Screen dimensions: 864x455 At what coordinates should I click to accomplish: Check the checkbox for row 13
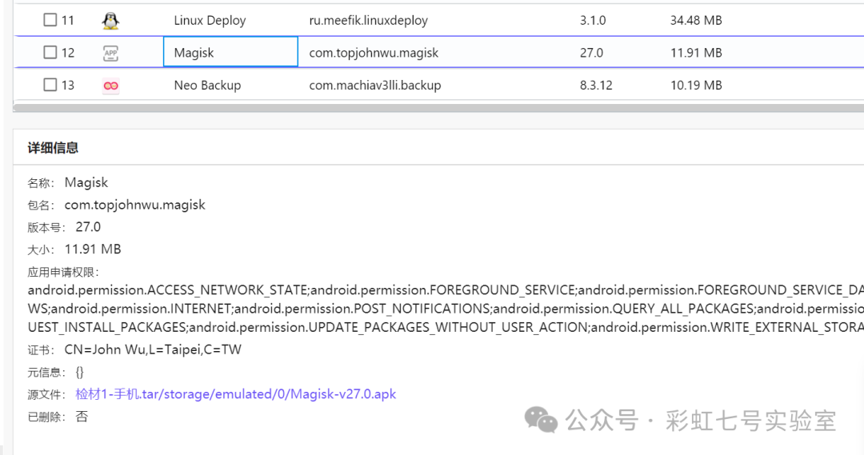(50, 85)
